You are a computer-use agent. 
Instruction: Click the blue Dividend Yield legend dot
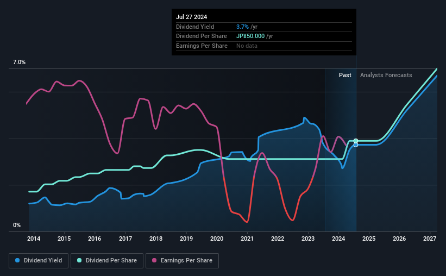17,260
